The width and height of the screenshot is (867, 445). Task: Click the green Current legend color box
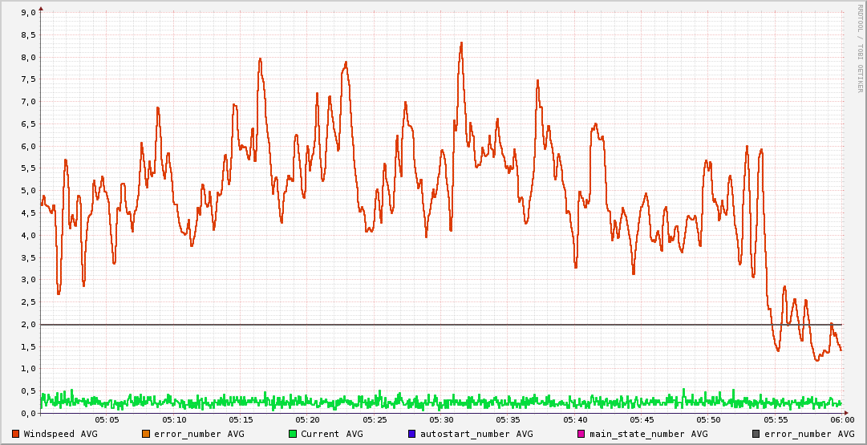(293, 434)
